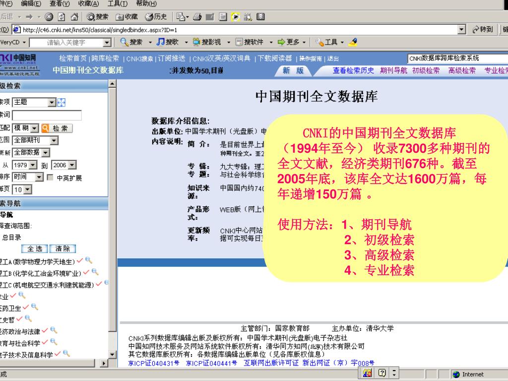
Task: Open the 编辑(E) menu
Action: [31, 3]
